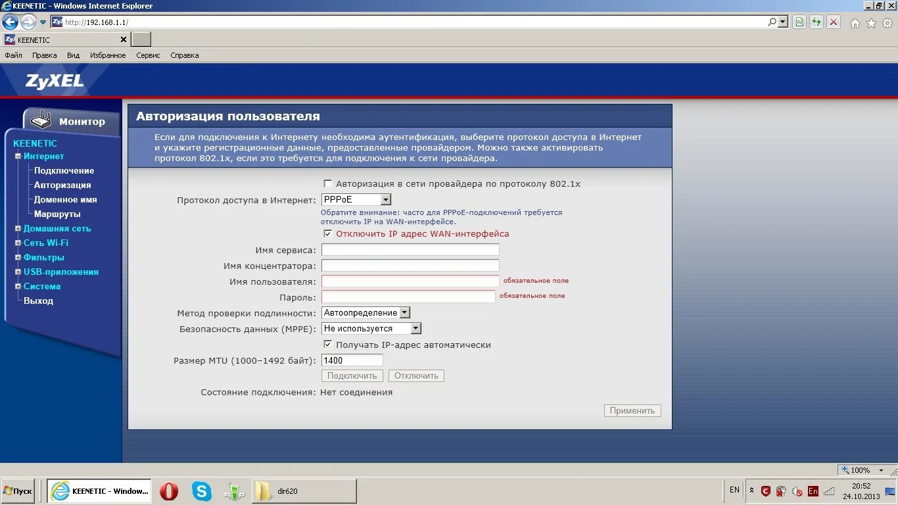Viewport: 898px width, 505px height.
Task: Open the Tools gear icon
Action: click(x=887, y=23)
